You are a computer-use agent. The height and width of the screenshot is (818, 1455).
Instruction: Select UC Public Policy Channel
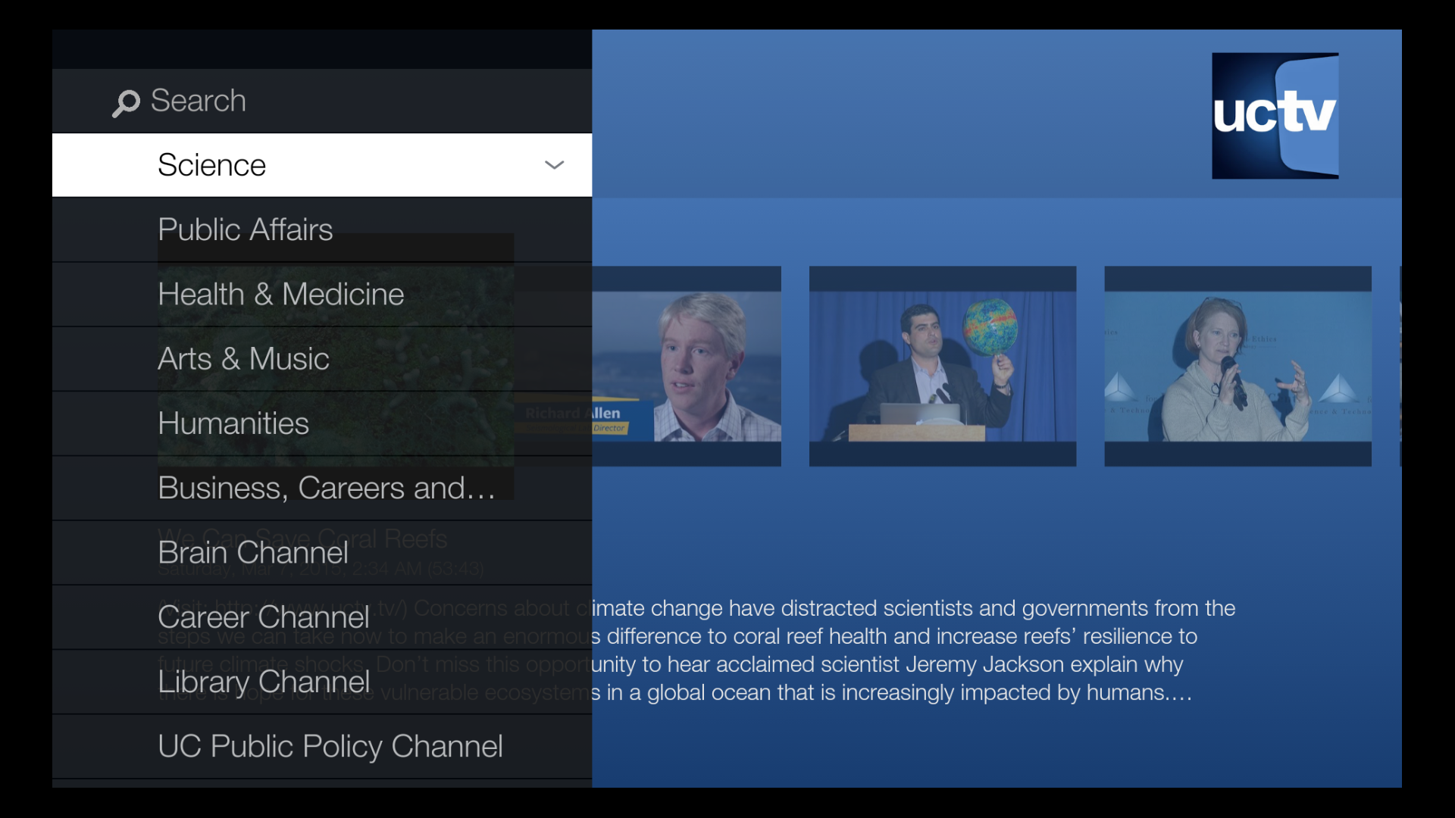330,746
